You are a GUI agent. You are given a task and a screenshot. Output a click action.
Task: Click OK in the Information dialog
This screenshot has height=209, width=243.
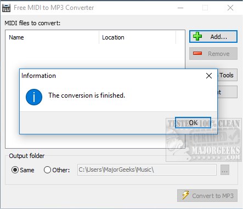[x=193, y=123]
